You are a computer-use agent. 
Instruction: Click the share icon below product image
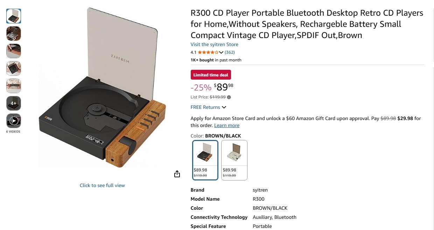177,174
